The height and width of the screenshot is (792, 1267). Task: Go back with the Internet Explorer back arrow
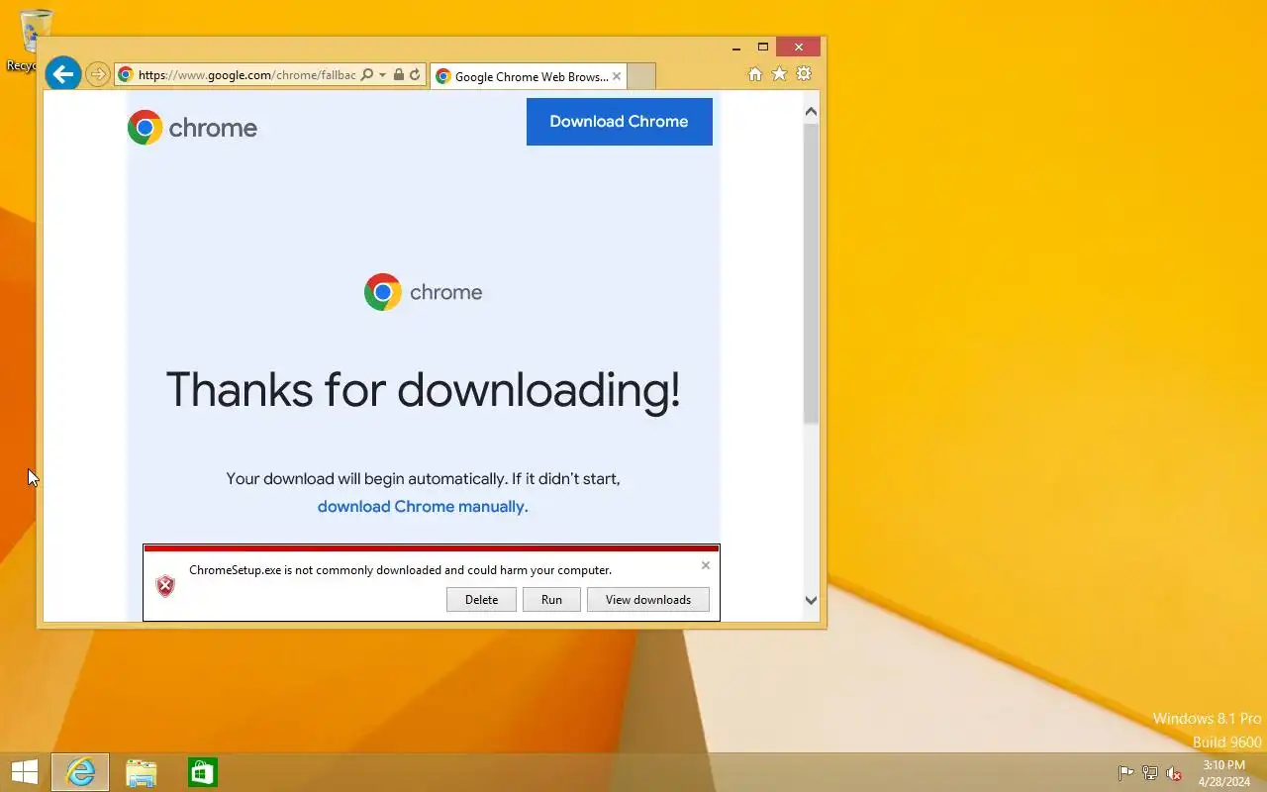[63, 73]
